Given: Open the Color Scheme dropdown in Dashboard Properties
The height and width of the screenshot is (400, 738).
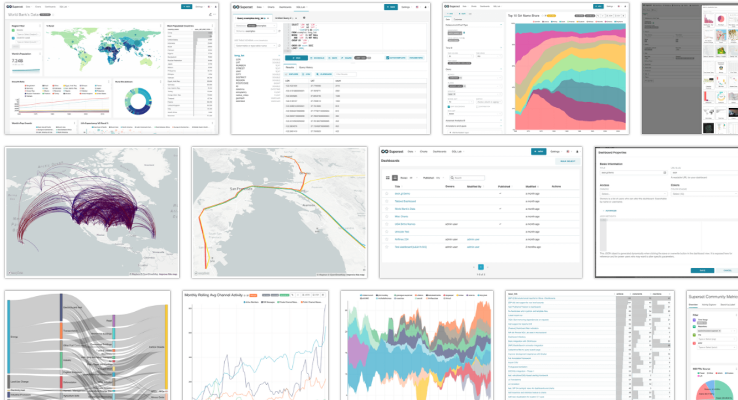Looking at the screenshot, I should [x=703, y=193].
